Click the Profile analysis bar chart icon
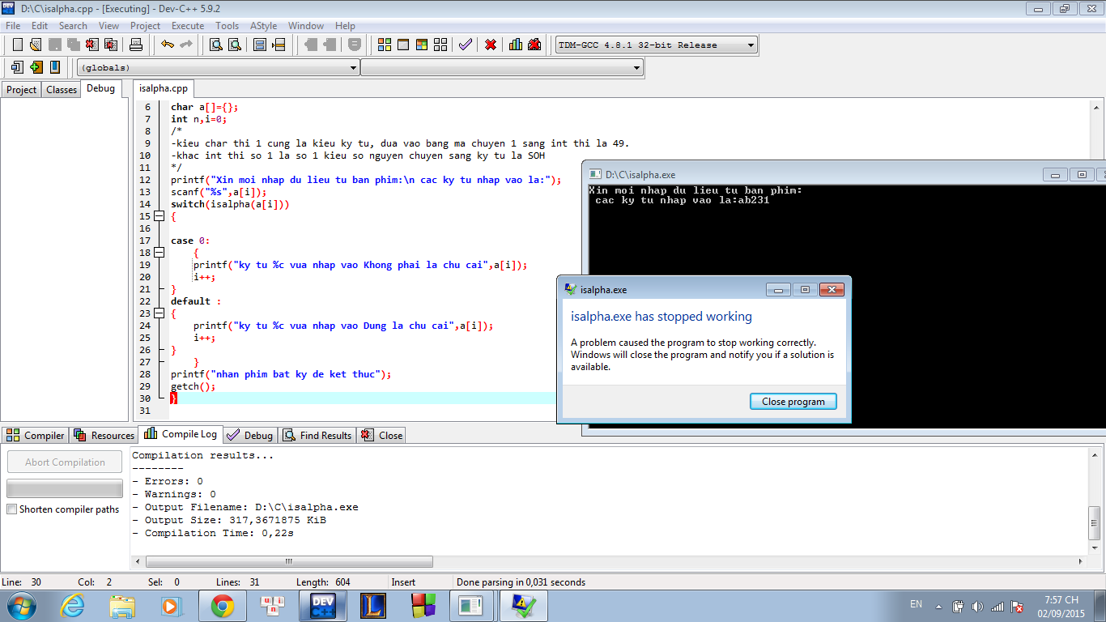This screenshot has width=1106, height=622. click(516, 45)
